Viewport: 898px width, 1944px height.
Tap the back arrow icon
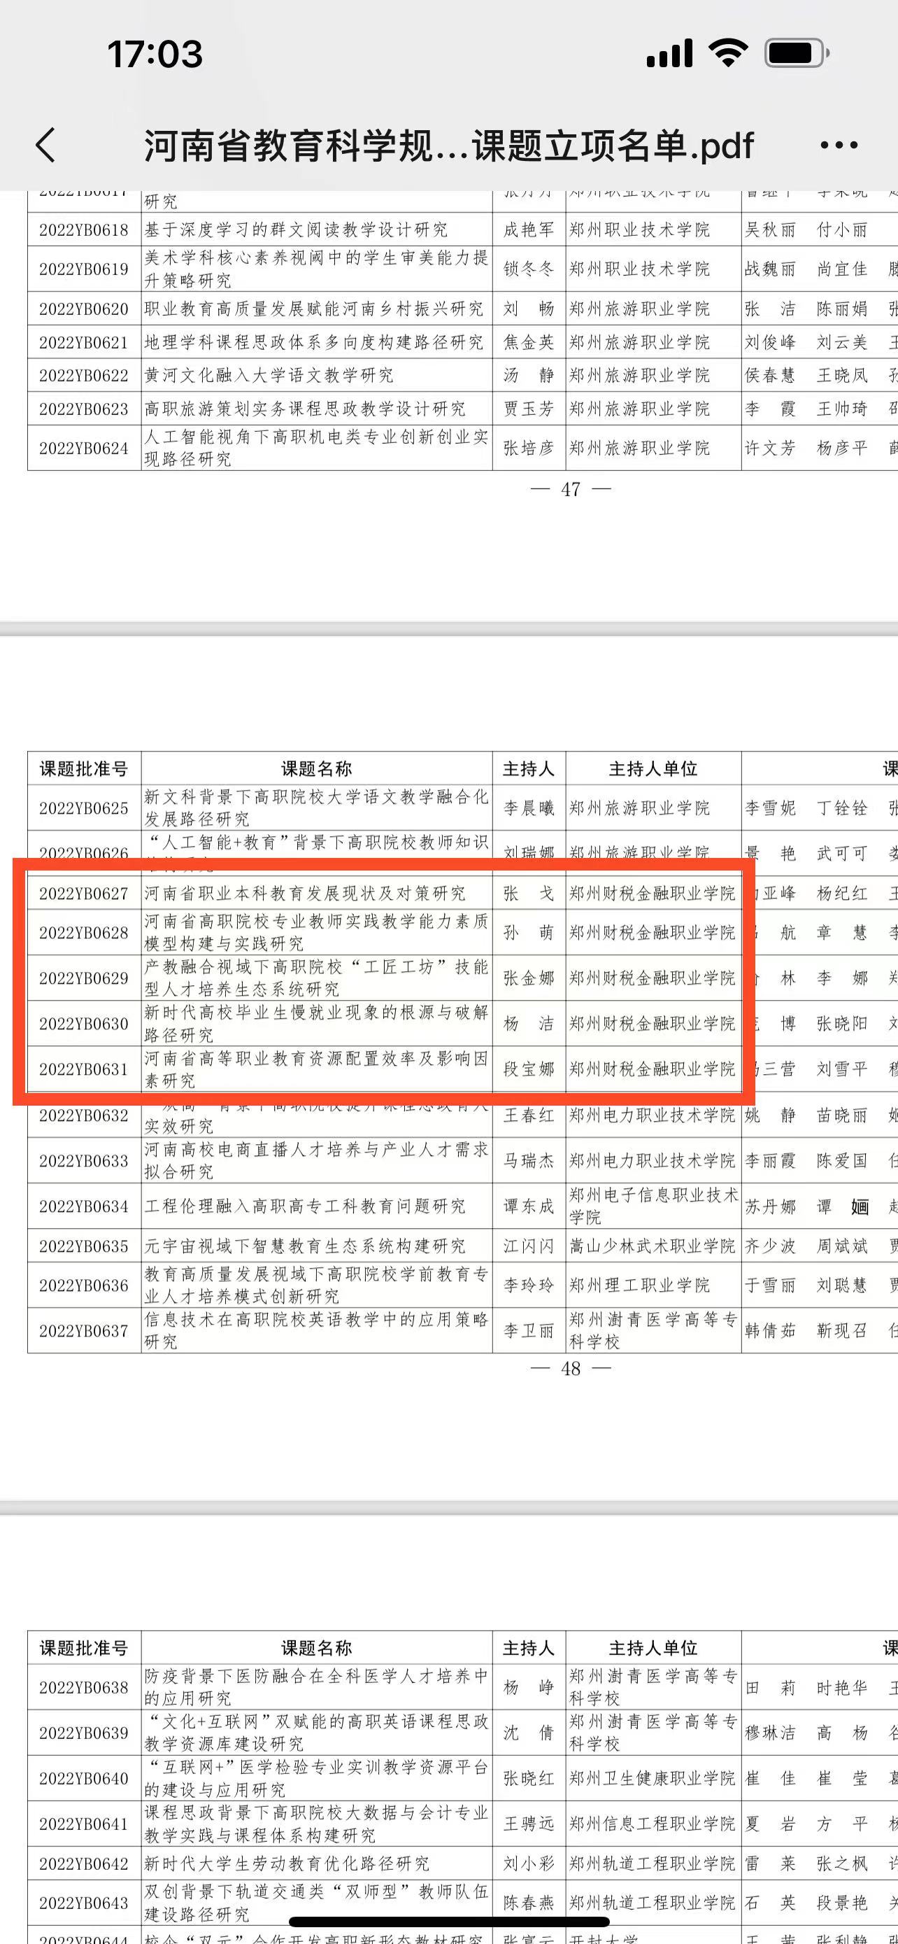click(46, 145)
